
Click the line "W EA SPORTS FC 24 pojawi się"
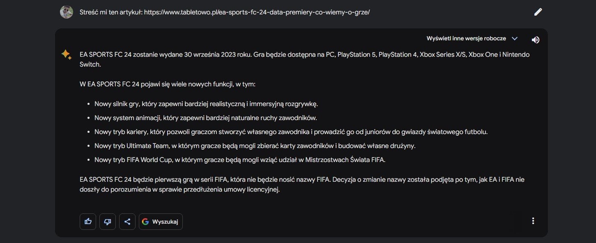[168, 84]
